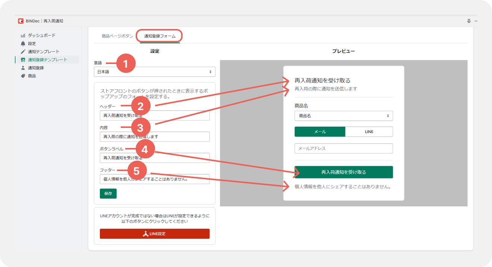Click the tag icon beside 商品
The height and width of the screenshot is (267, 492).
(x=23, y=76)
